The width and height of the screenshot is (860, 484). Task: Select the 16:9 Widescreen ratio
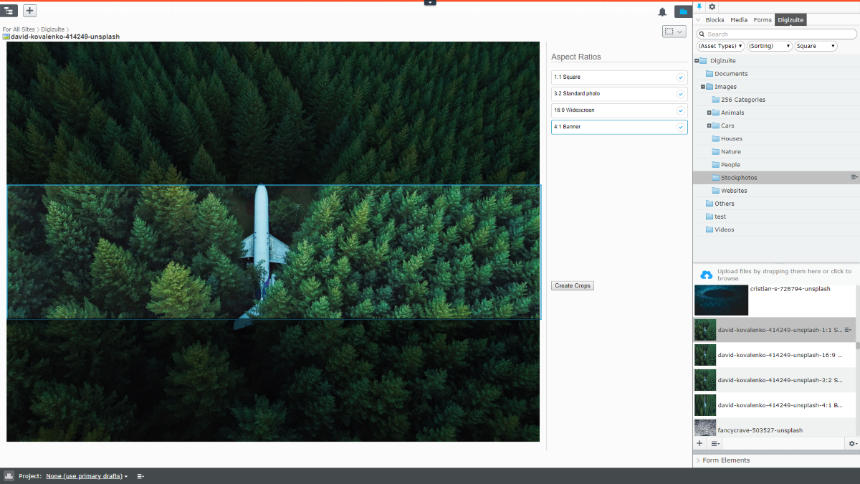(x=619, y=110)
